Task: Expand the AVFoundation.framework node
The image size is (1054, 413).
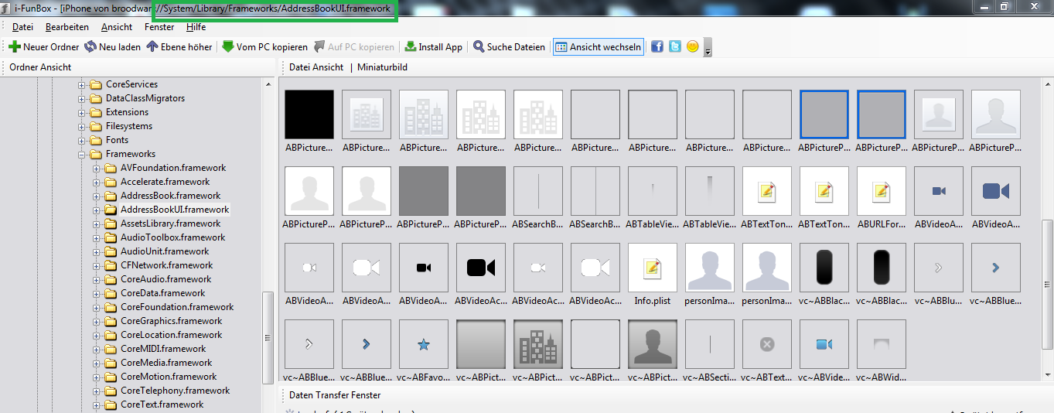Action: 97,168
